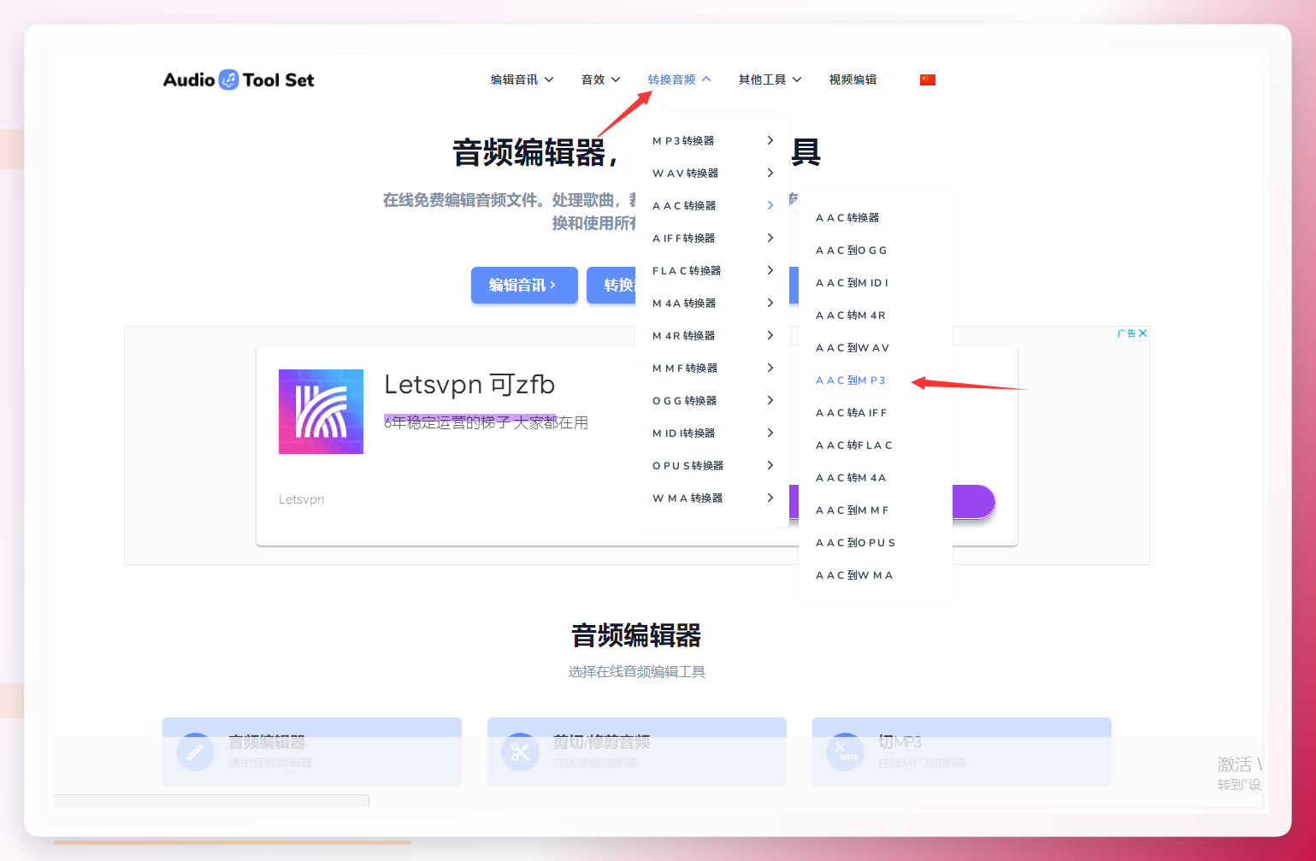Choose AAC到OGG conversion

tap(851, 250)
